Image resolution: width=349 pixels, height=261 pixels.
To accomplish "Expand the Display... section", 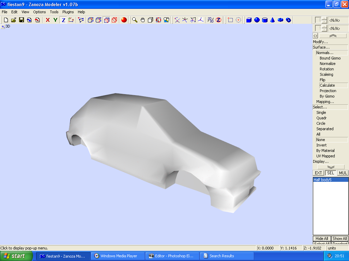I will tap(320, 161).
